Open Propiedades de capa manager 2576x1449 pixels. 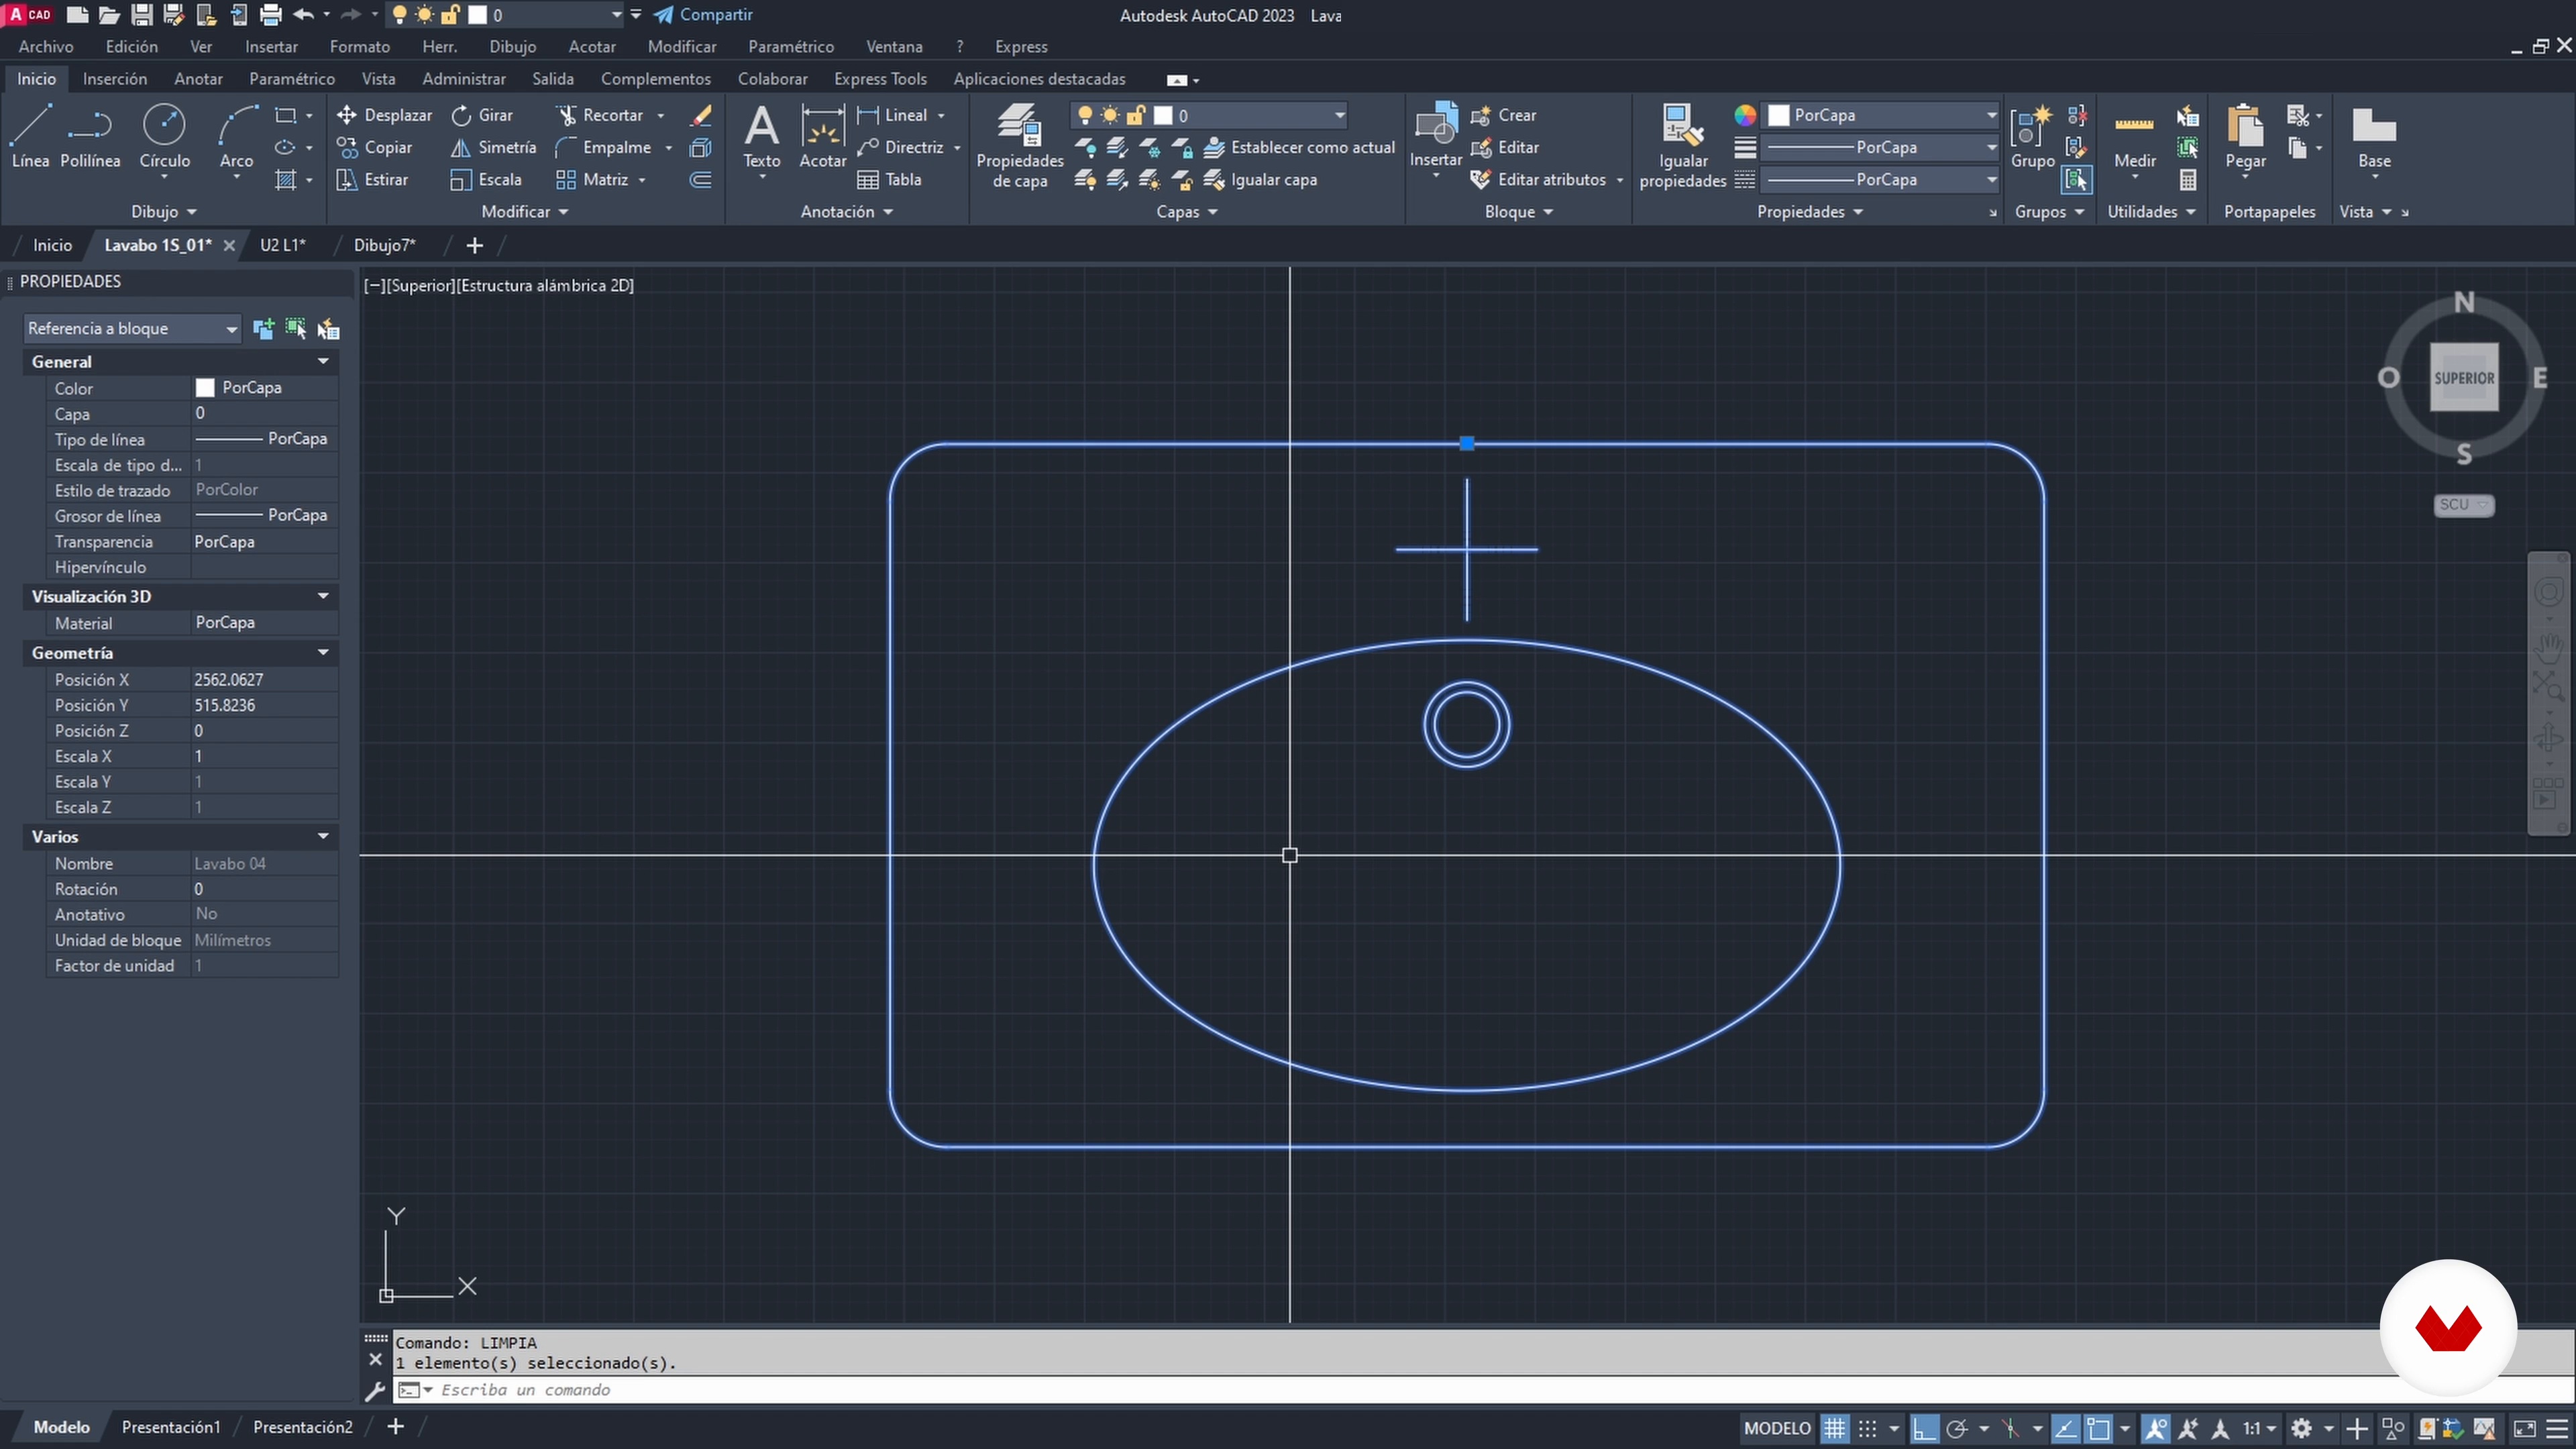point(1019,146)
